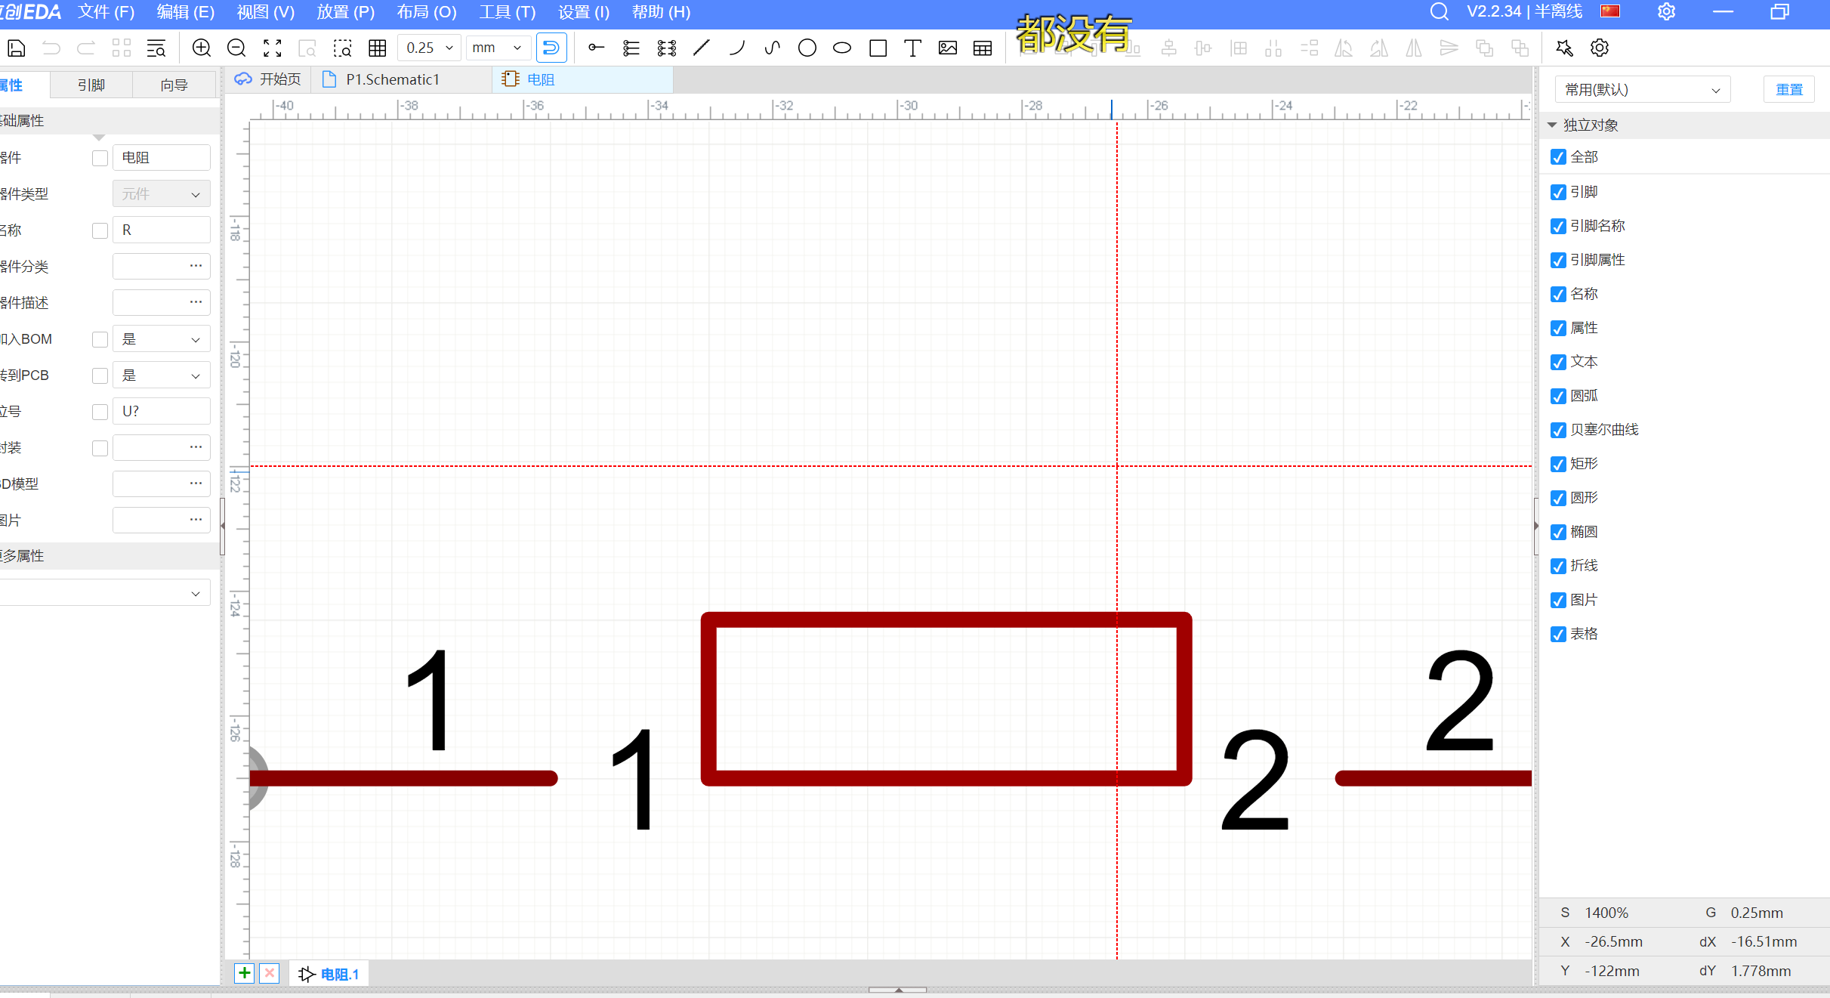Click the Fit to screen icon
Viewport: 1830px width, 998px height.
[x=272, y=48]
